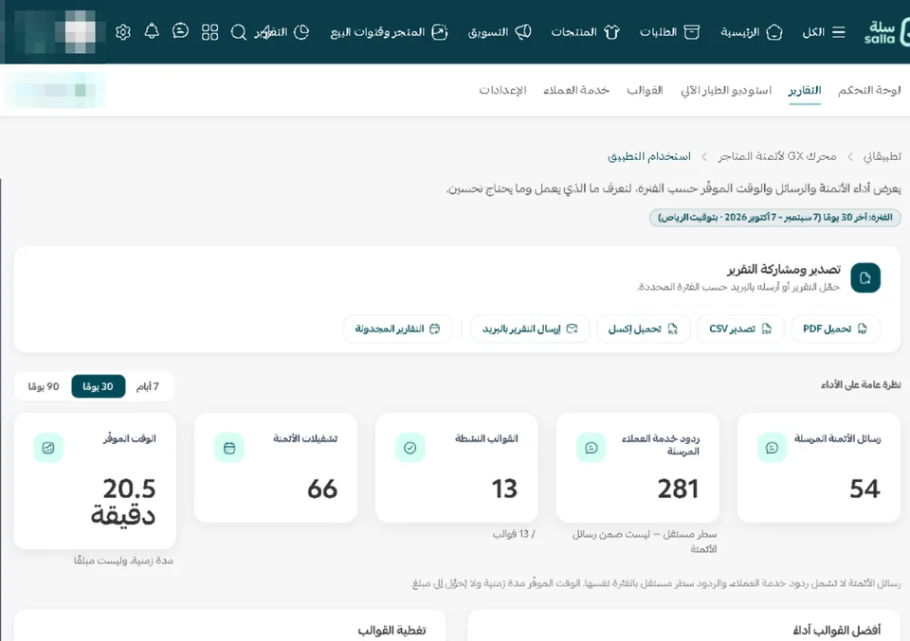Click the value 66 in automation runs card
Viewport: 910px width, 641px height.
[x=322, y=489]
